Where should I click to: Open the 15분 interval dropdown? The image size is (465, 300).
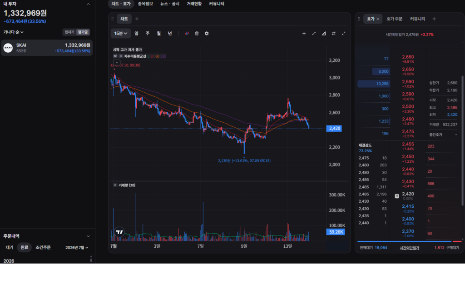coord(121,34)
